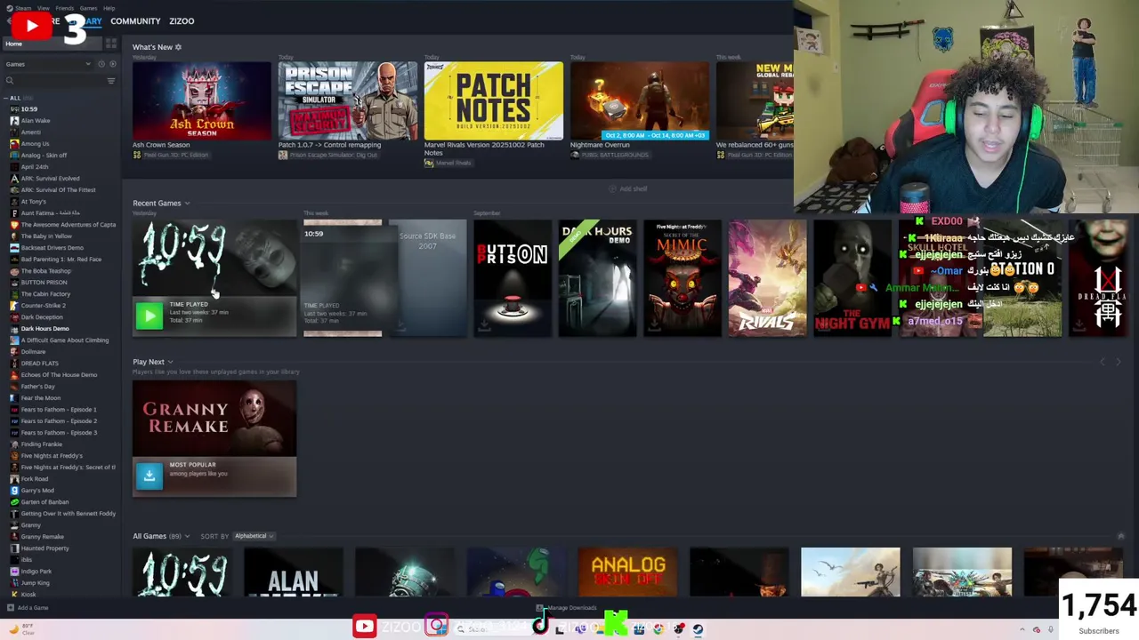
Task: Click ARK: Survival Evolved icon in sidebar
Action: click(14, 179)
